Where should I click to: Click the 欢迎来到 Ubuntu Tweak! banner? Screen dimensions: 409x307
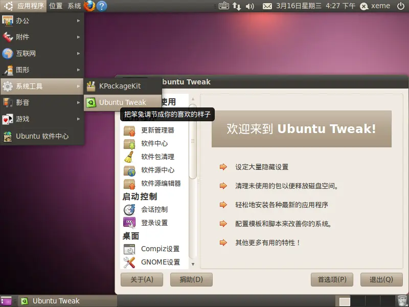(x=301, y=129)
